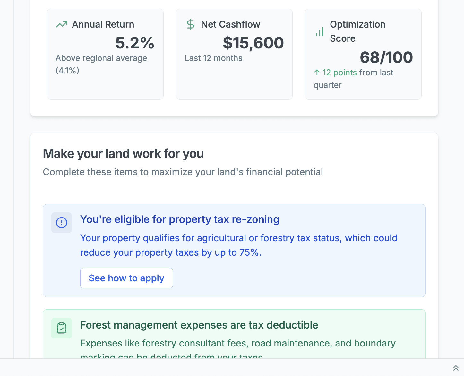This screenshot has width=464, height=376.
Task: Open Forest management expenses are tax deductible title
Action: coord(199,325)
